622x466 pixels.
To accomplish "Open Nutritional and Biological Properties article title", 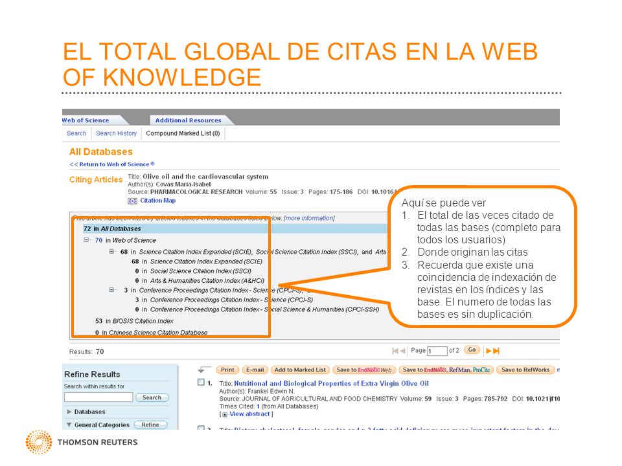I will pos(332,383).
